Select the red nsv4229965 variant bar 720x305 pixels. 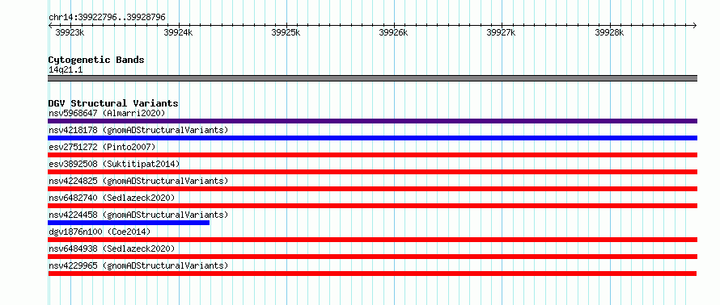(372, 274)
